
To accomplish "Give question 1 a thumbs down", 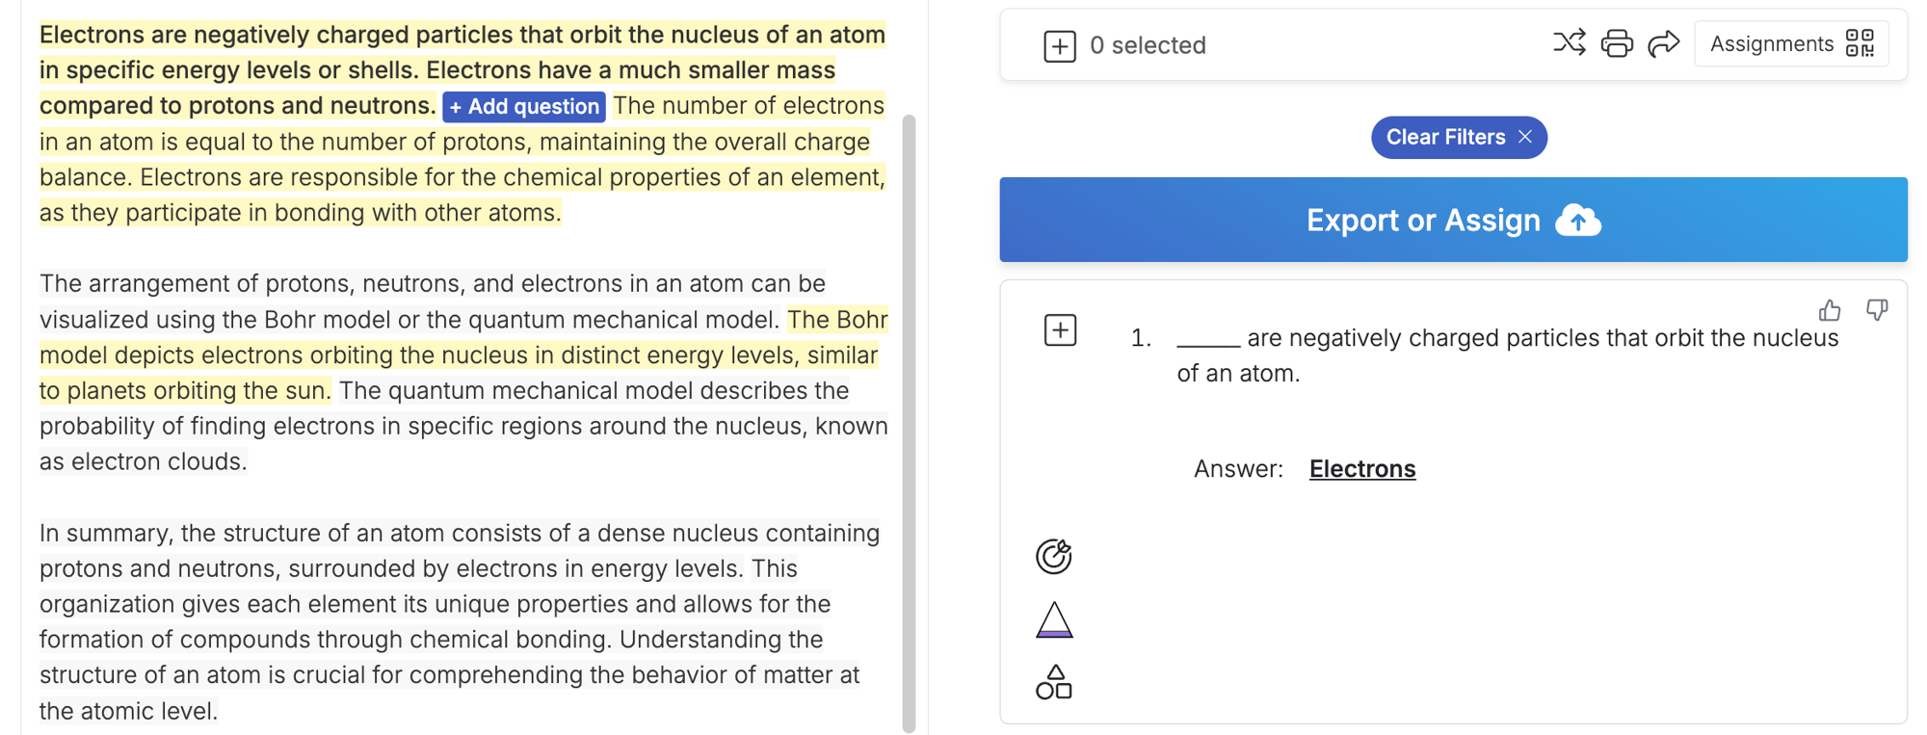I will point(1876,310).
